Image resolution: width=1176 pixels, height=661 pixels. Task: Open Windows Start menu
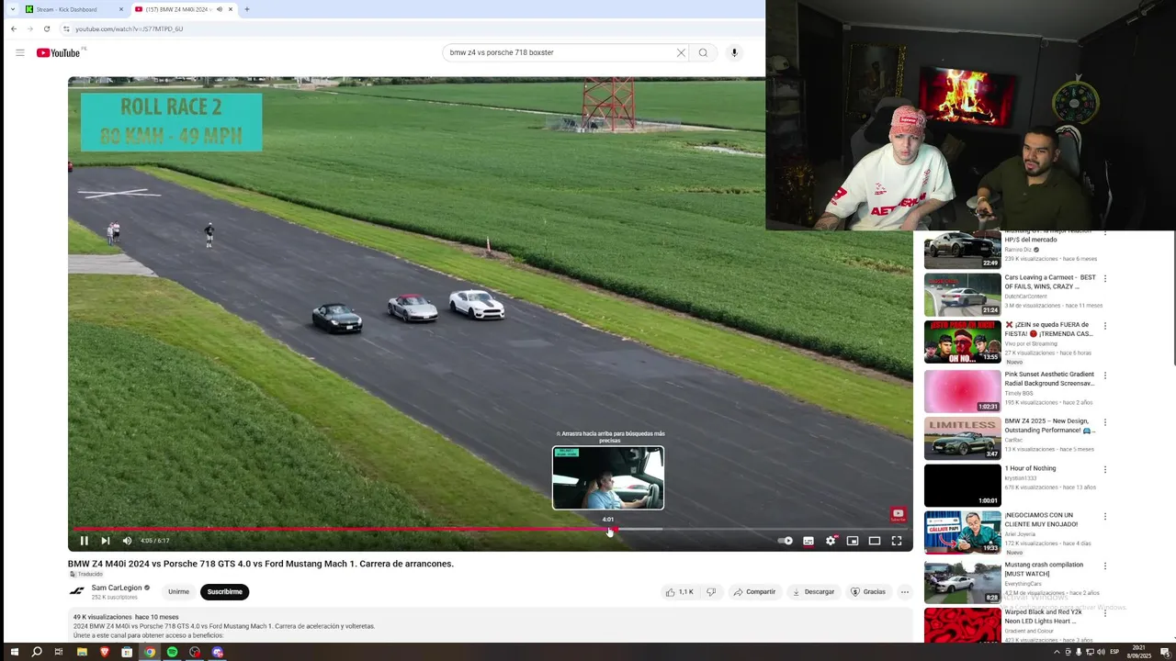[x=14, y=652]
